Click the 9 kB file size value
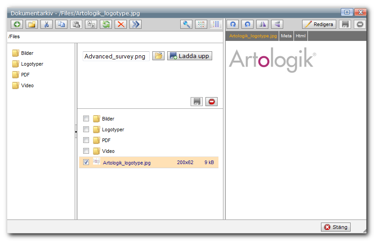 [x=209, y=162]
